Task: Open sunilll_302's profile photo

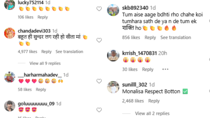Action: click(113, 87)
